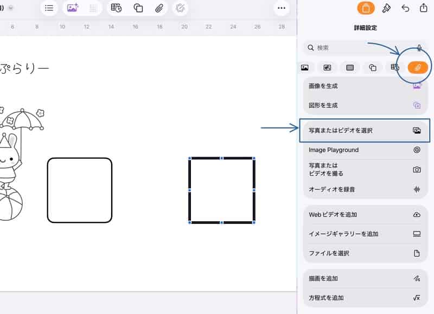This screenshot has width=434, height=314.
Task: Switch to the photo category tab
Action: 305,67
